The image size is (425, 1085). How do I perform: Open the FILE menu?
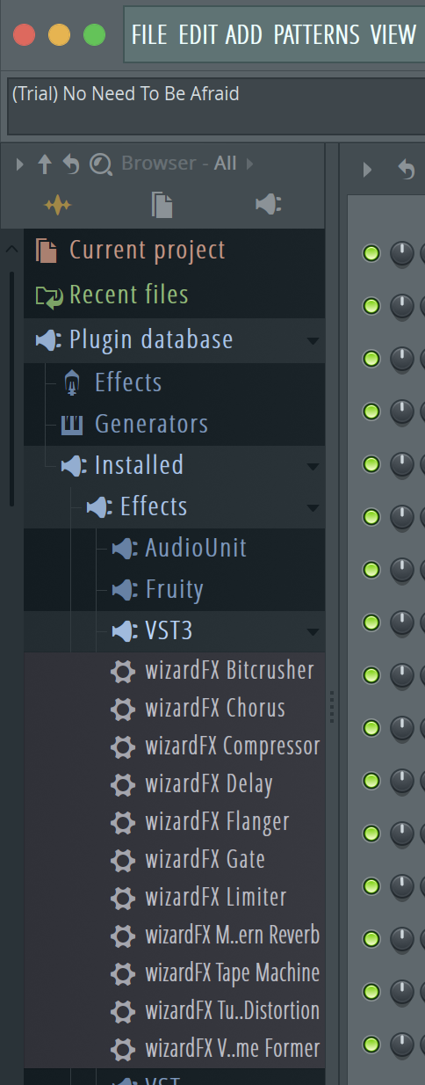[x=149, y=35]
